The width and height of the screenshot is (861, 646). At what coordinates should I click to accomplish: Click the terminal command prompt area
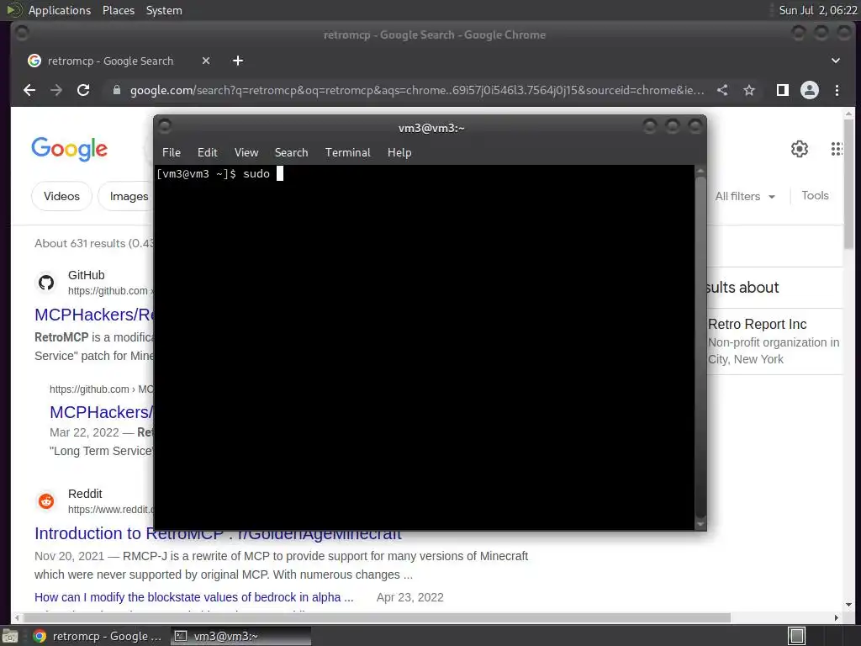pyautogui.click(x=425, y=347)
